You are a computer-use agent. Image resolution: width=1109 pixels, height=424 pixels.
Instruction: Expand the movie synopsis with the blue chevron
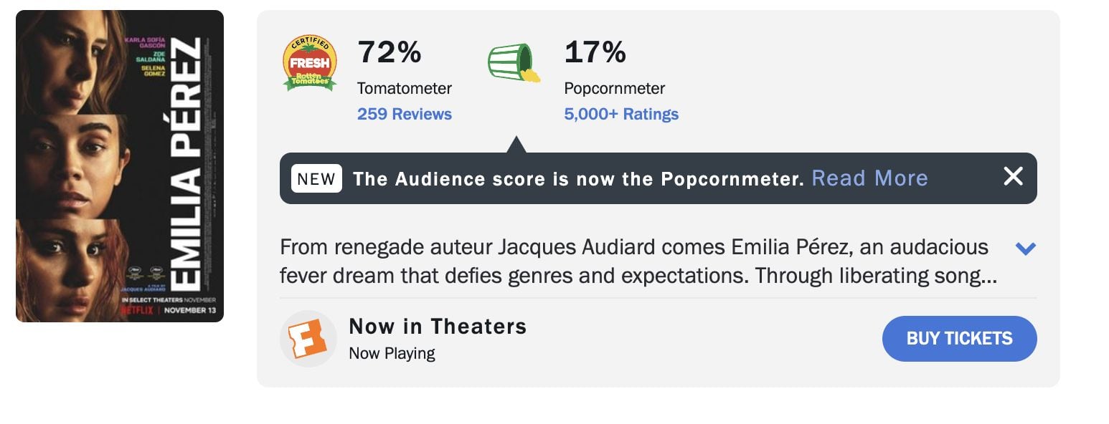[x=1025, y=248]
